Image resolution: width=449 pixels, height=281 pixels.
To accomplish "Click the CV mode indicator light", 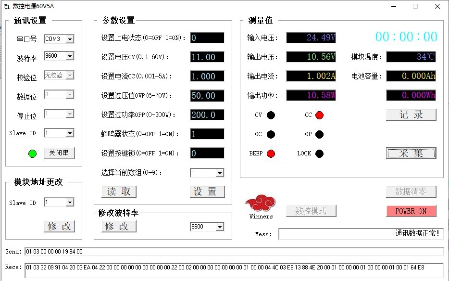I will [271, 115].
